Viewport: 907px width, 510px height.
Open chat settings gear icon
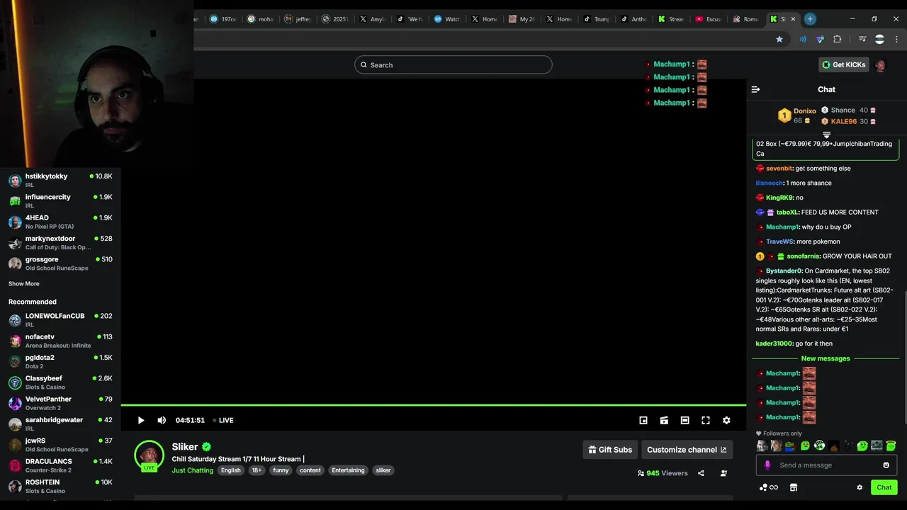pos(860,487)
